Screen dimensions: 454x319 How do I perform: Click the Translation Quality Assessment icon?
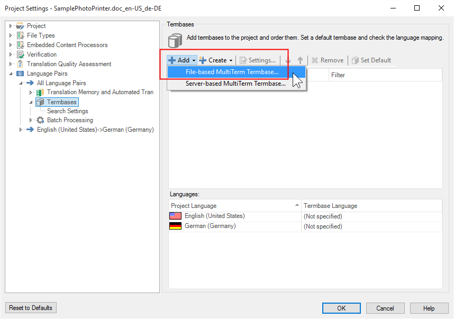[x=21, y=64]
